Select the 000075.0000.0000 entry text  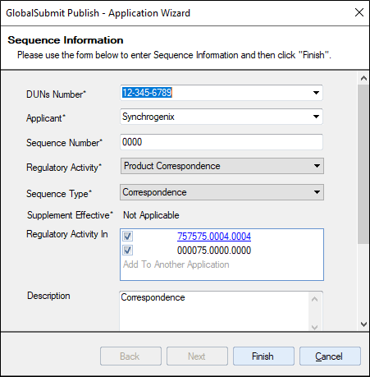pos(214,251)
